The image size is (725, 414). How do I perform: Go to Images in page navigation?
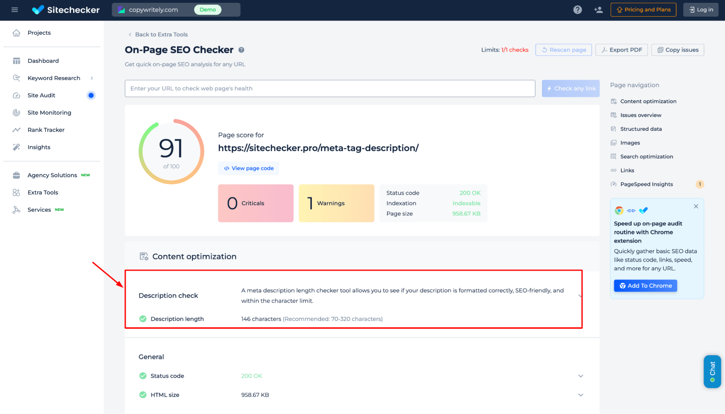click(x=630, y=143)
